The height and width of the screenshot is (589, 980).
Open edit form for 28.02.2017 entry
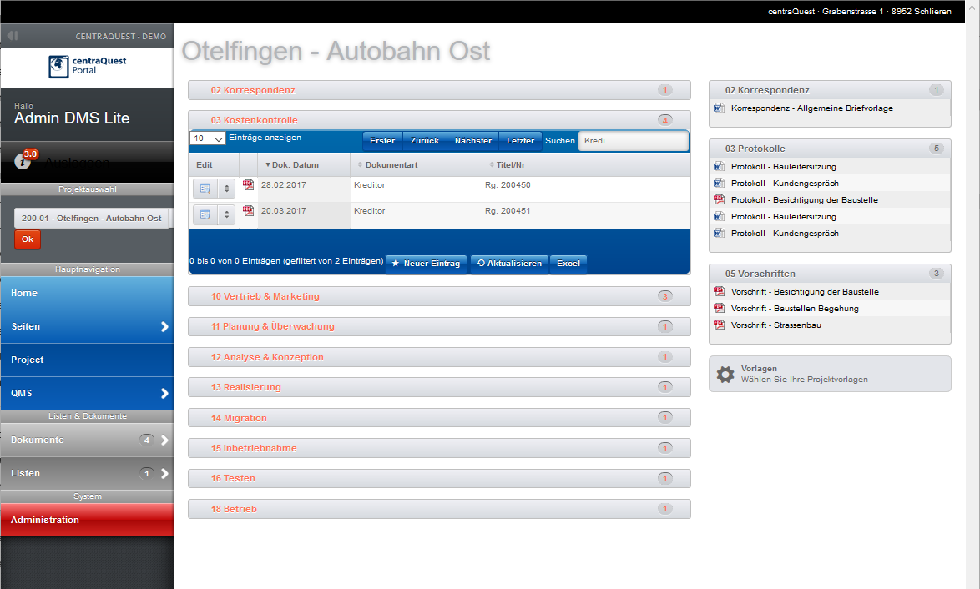[205, 189]
